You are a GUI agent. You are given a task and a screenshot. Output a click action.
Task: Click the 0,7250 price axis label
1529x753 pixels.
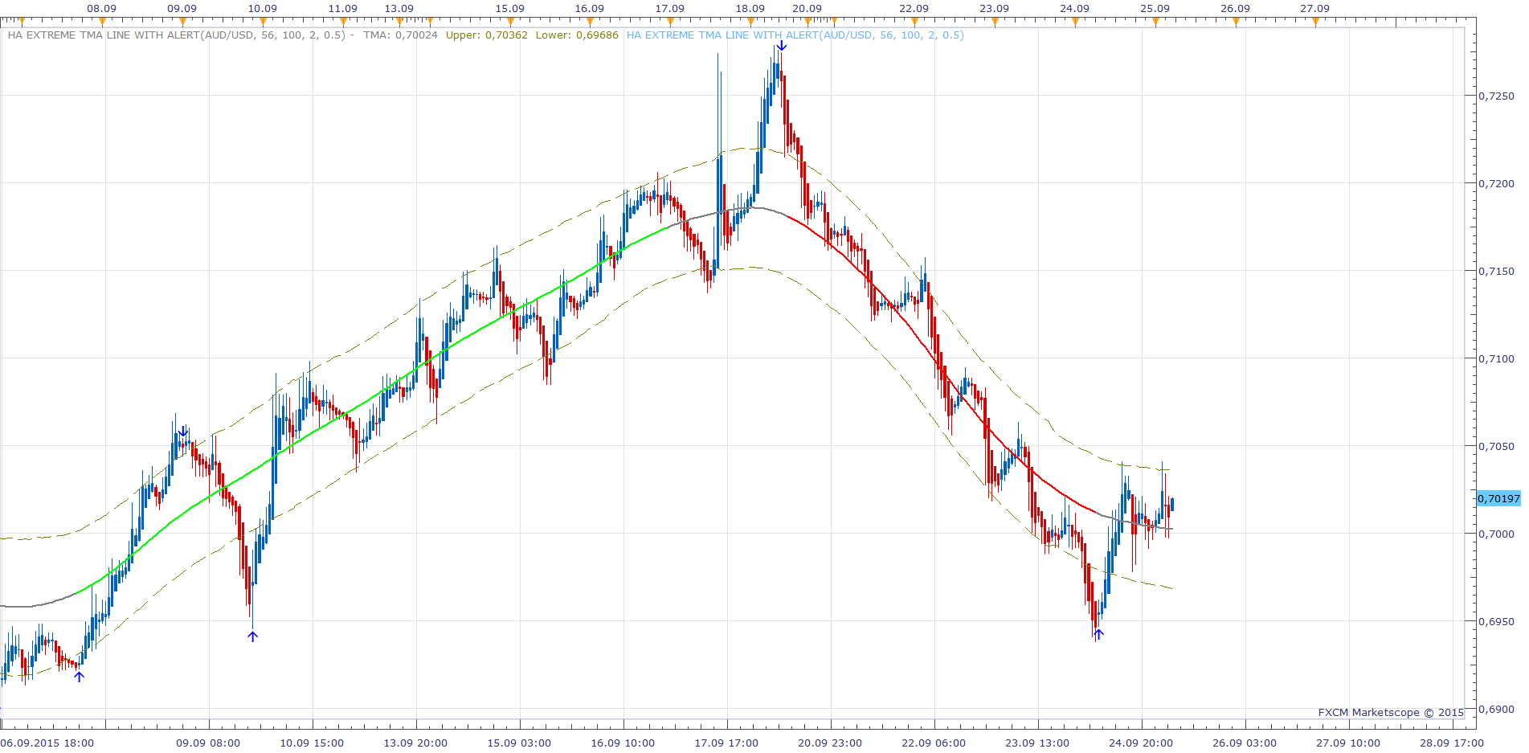pos(1496,96)
